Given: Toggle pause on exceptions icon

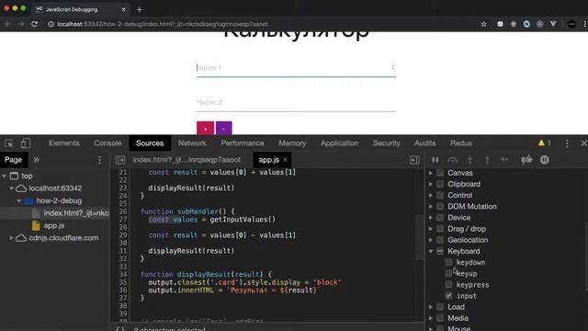Looking at the screenshot, I should (x=545, y=160).
